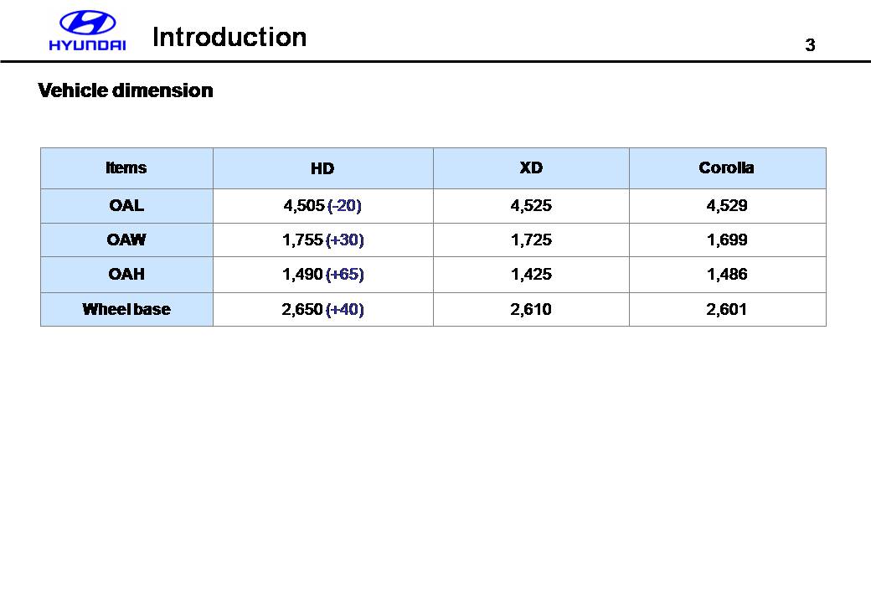This screenshot has height=603, width=871.
Task: Select the Corolla OAW value 1,699
Action: click(727, 240)
